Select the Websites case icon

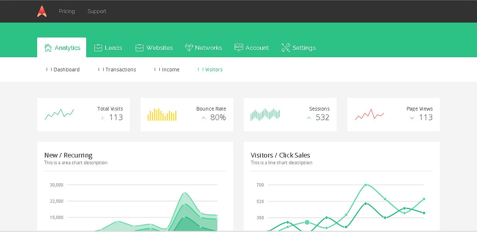(139, 47)
